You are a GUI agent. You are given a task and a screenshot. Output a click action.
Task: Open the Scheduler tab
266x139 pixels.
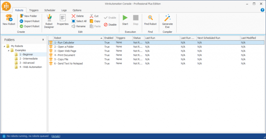[50, 10]
